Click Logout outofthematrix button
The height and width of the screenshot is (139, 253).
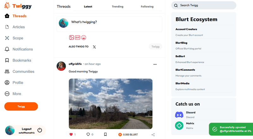click(x=25, y=130)
